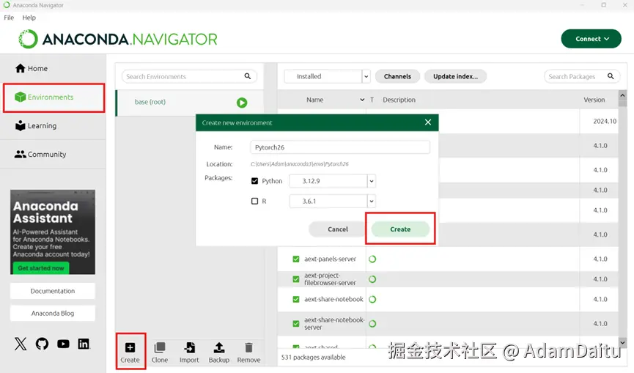
Task: Click the Cancel button in dialog
Action: [338, 229]
